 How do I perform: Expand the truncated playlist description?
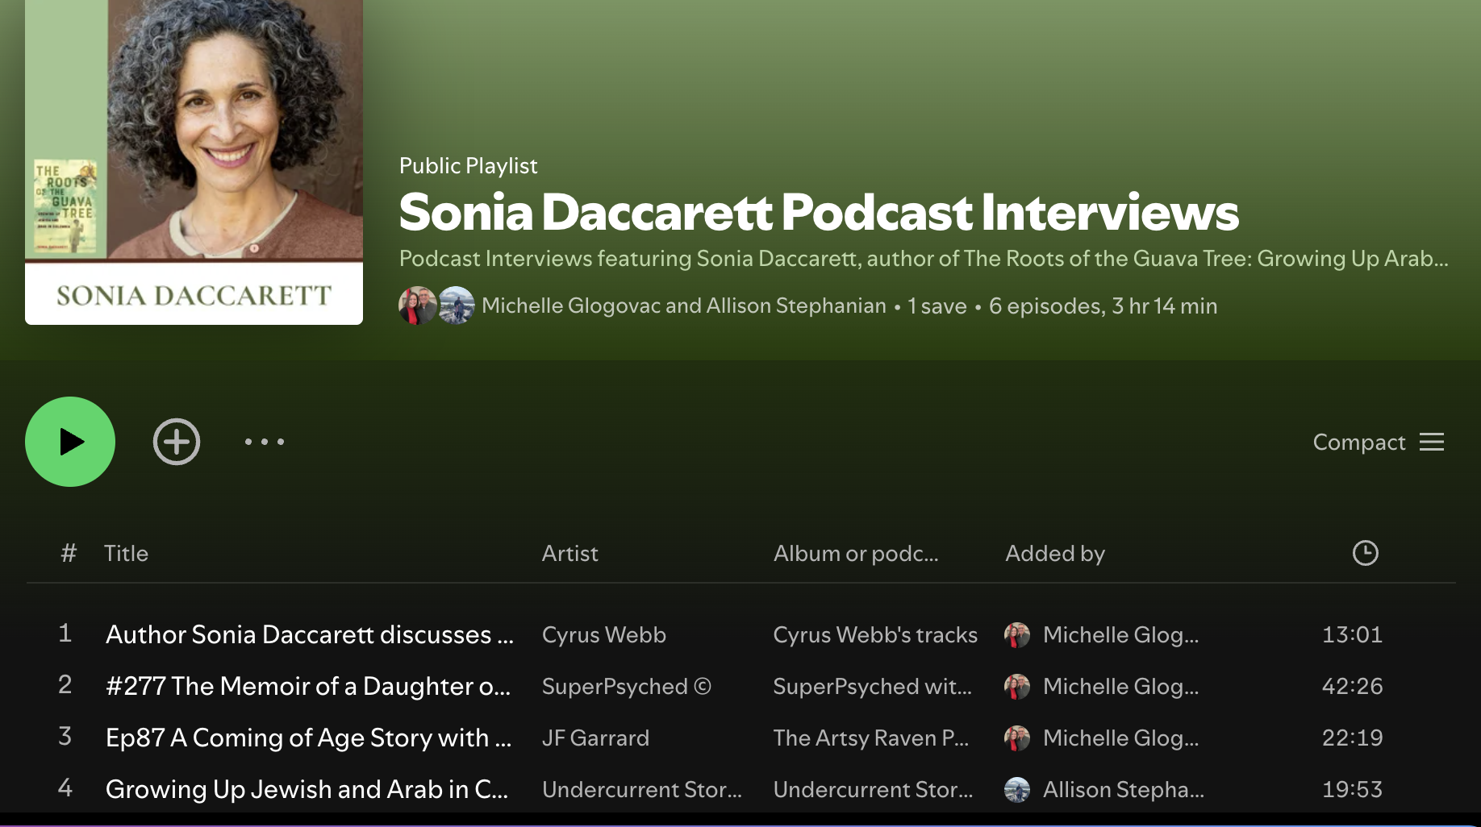click(924, 258)
